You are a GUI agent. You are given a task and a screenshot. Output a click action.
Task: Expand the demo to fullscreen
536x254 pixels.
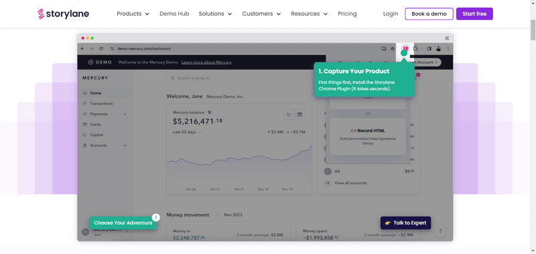[447, 38]
